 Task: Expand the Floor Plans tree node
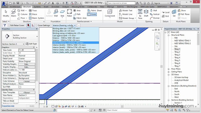pos(169,69)
